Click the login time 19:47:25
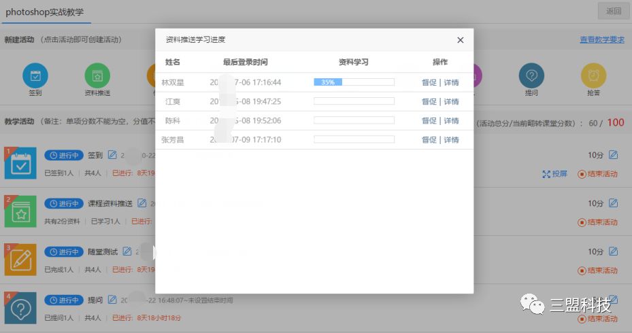 coord(267,101)
